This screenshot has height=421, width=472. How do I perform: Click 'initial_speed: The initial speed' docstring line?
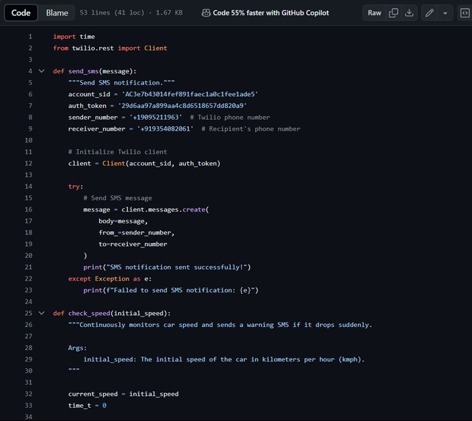point(224,359)
